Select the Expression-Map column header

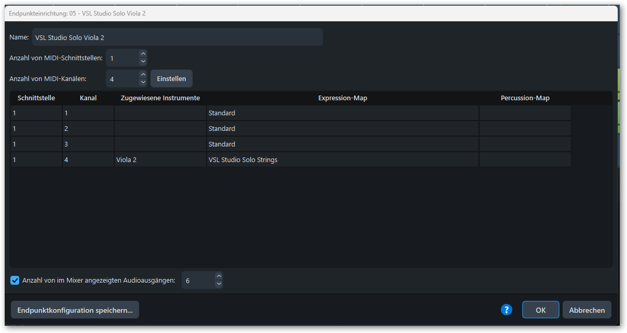343,98
